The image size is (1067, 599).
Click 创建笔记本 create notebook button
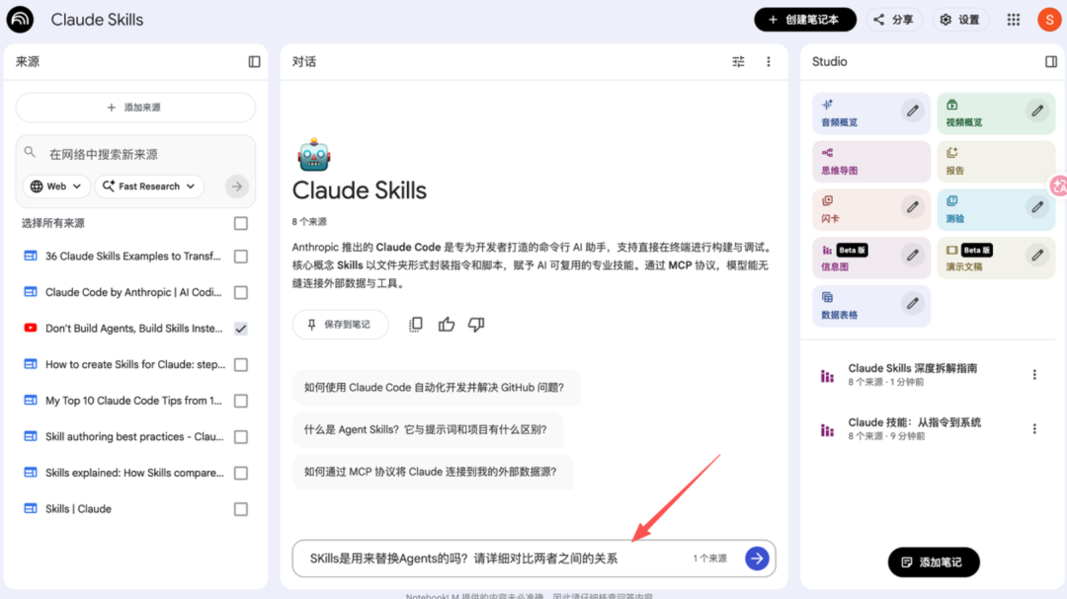coord(805,20)
